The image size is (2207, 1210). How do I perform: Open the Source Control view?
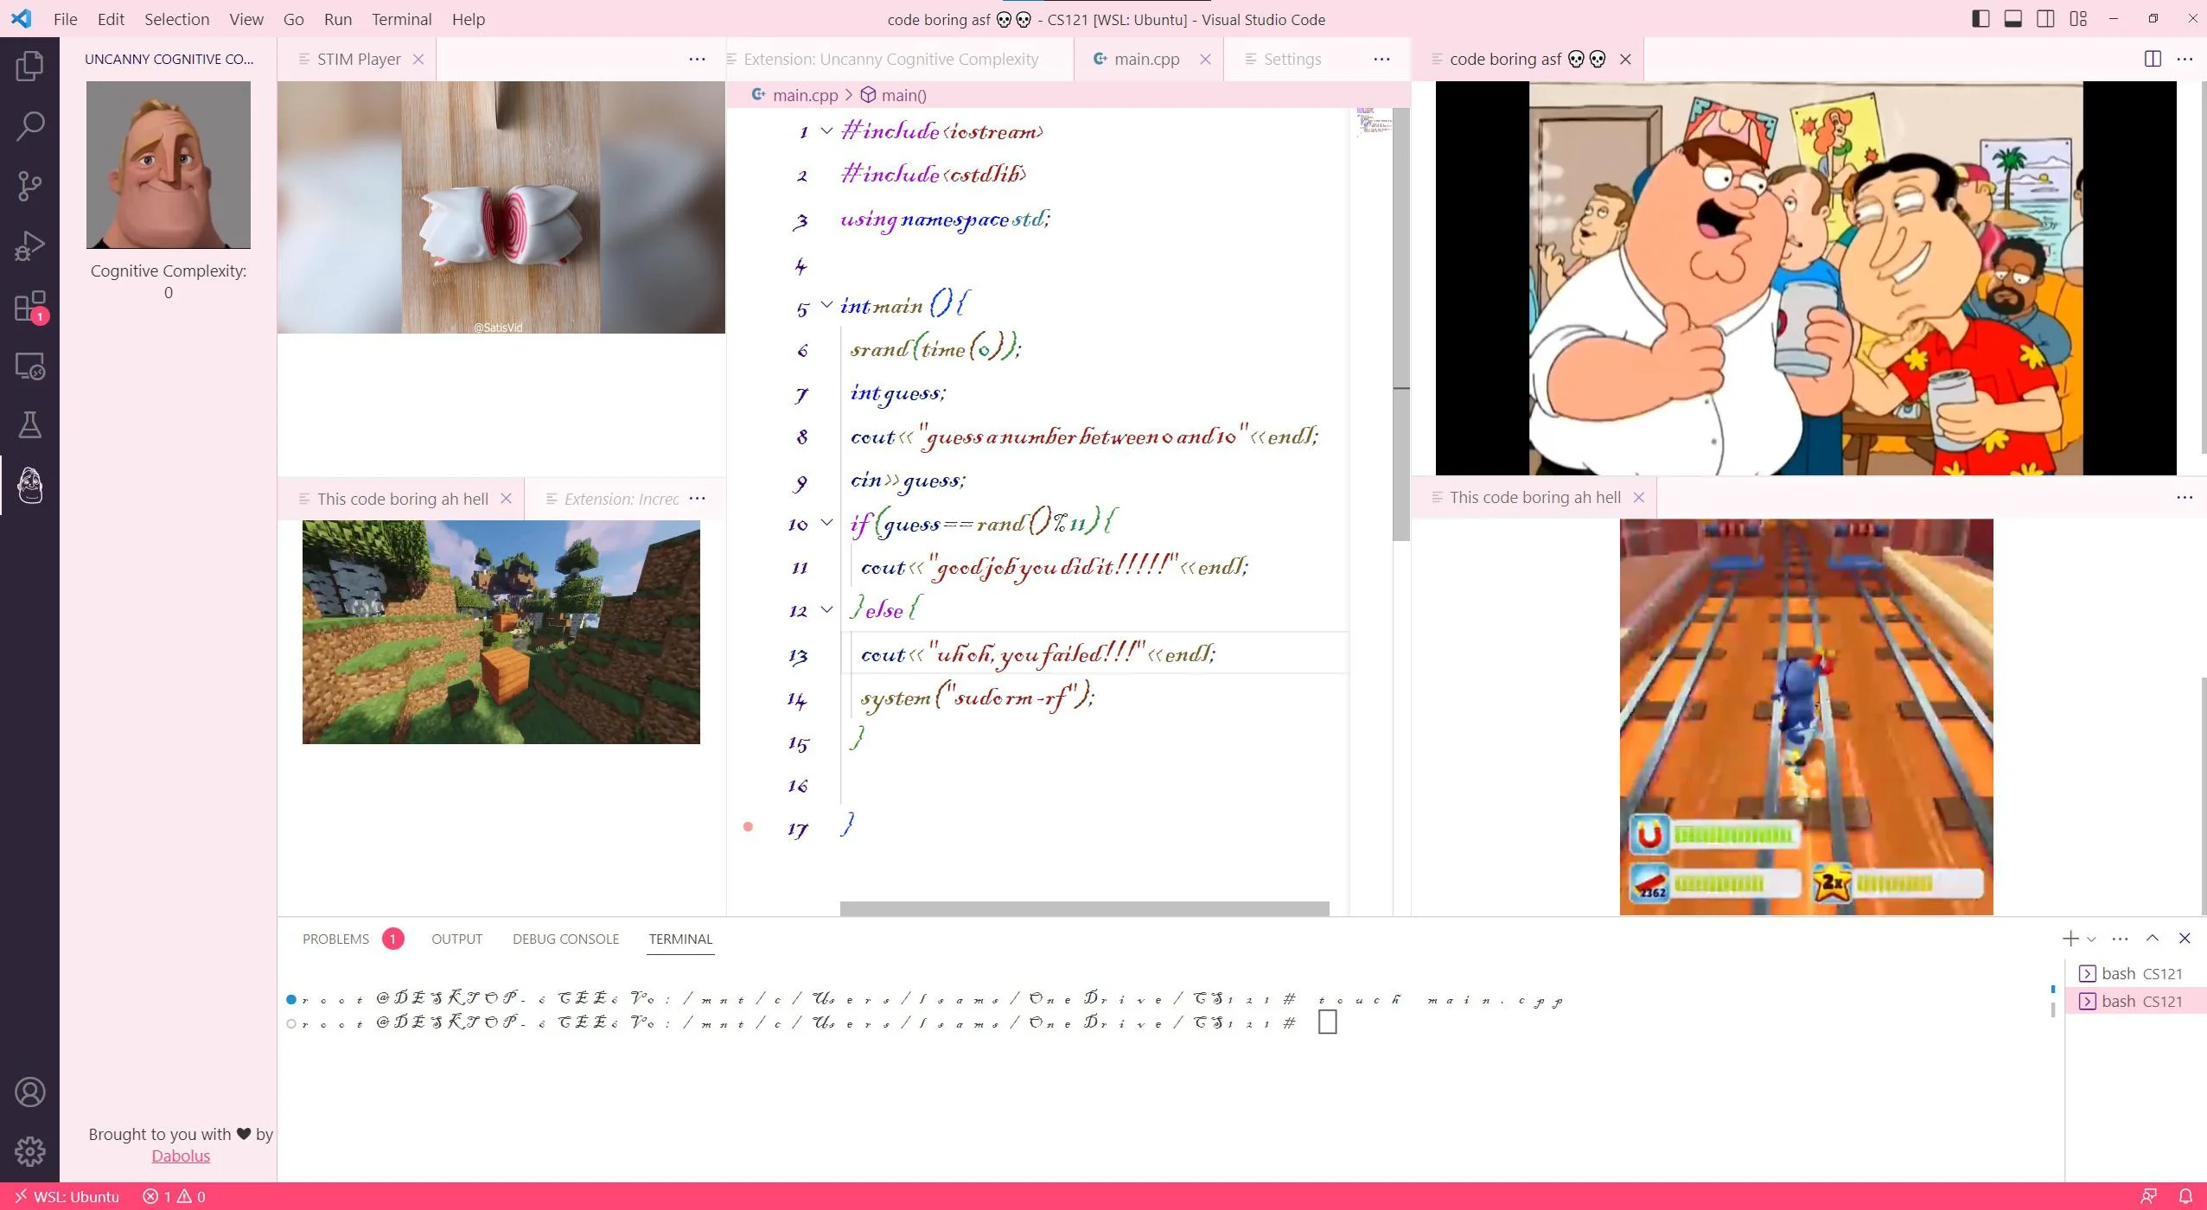click(29, 186)
